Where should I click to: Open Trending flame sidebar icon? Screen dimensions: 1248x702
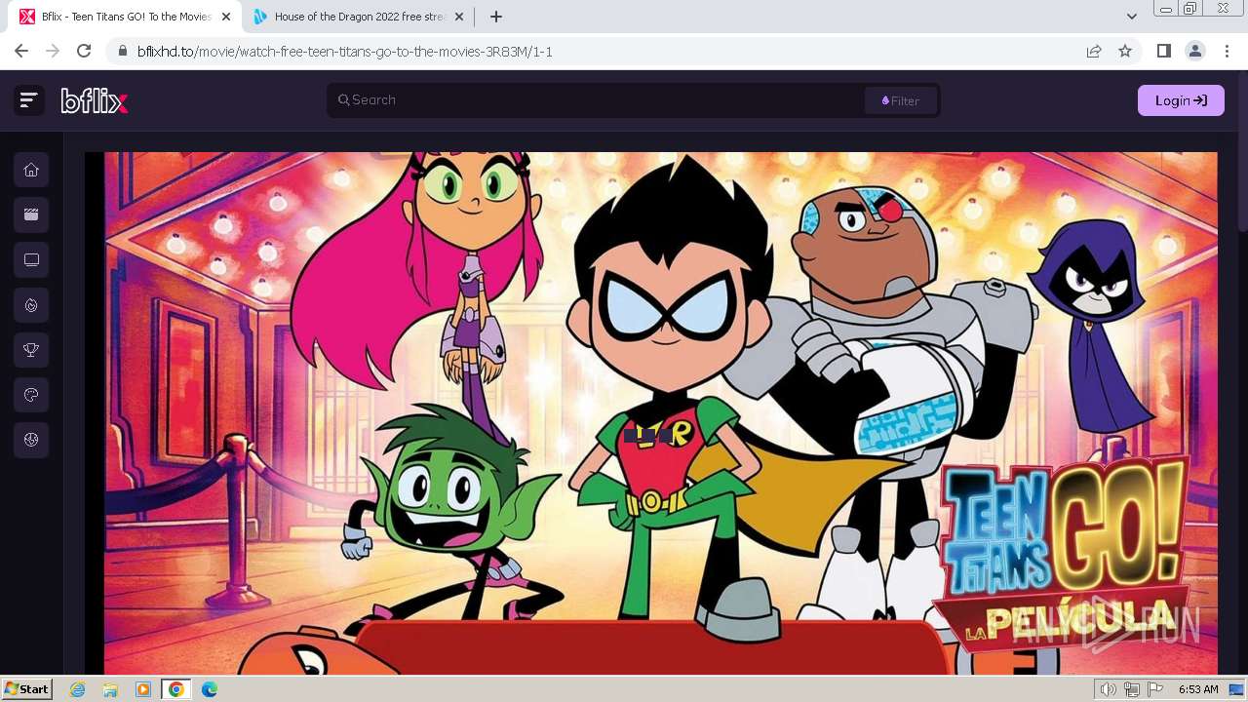(31, 305)
